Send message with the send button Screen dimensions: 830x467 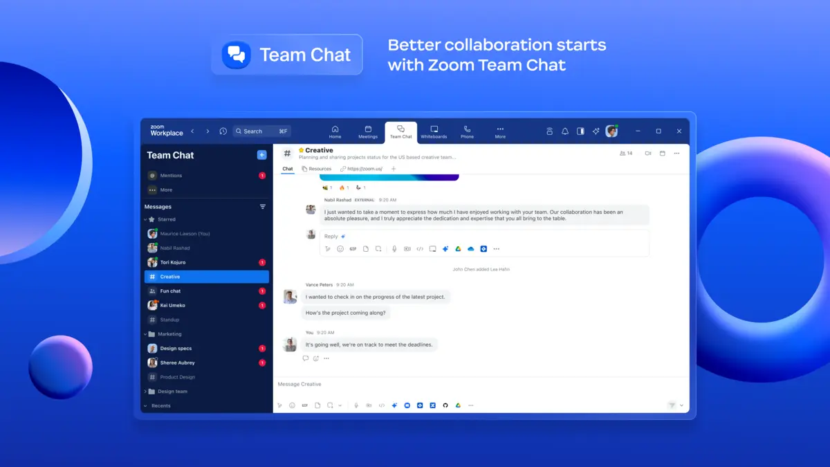click(x=672, y=405)
